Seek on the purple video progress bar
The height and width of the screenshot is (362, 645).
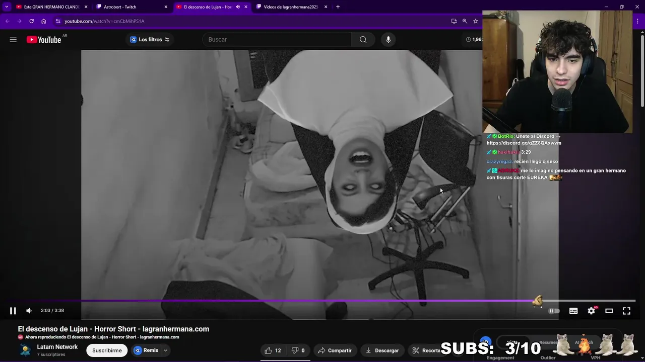coord(322,301)
